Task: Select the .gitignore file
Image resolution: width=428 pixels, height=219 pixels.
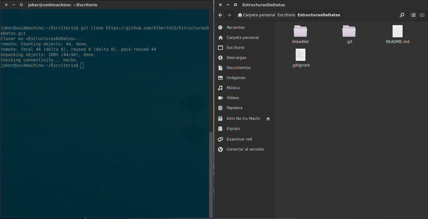Action: tap(300, 55)
